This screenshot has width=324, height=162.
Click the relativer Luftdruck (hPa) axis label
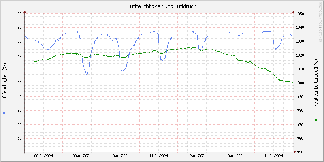316,83
